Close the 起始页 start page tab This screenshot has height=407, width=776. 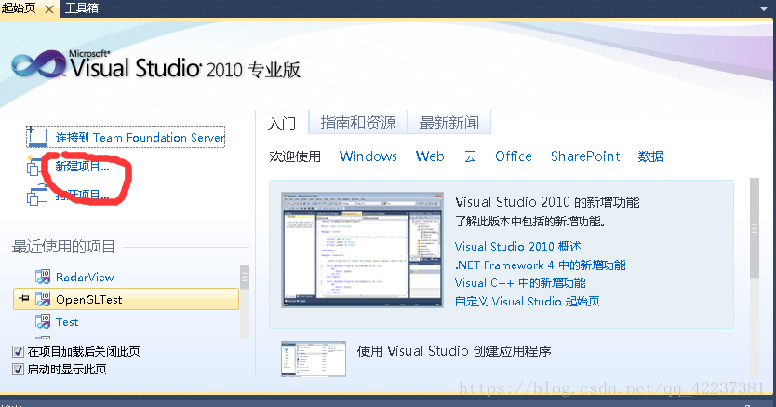click(x=49, y=9)
